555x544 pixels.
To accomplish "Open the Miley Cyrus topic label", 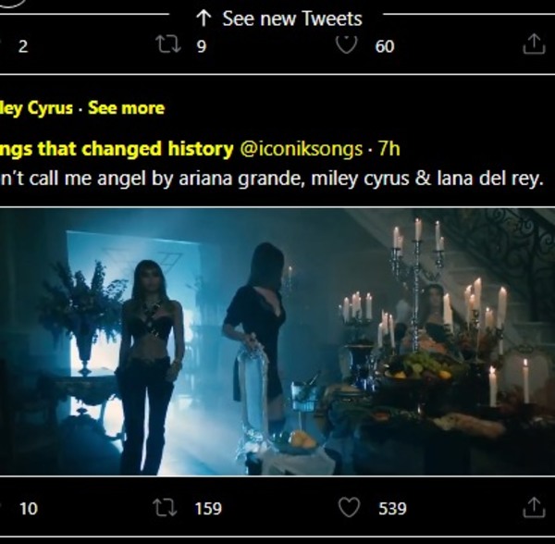I will pyautogui.click(x=36, y=107).
